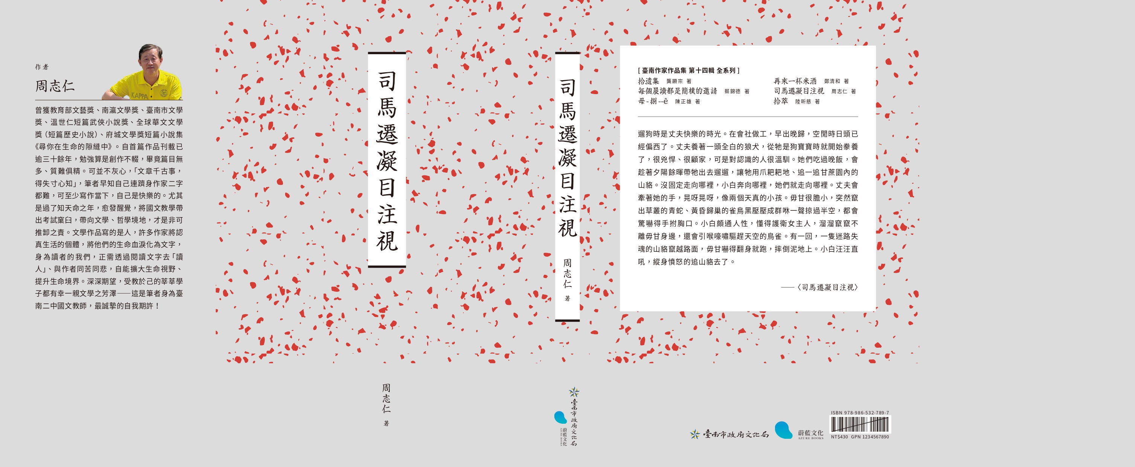Click the 拾遺集 entry in the series list
The height and width of the screenshot is (467, 1135).
pyautogui.click(x=648, y=81)
